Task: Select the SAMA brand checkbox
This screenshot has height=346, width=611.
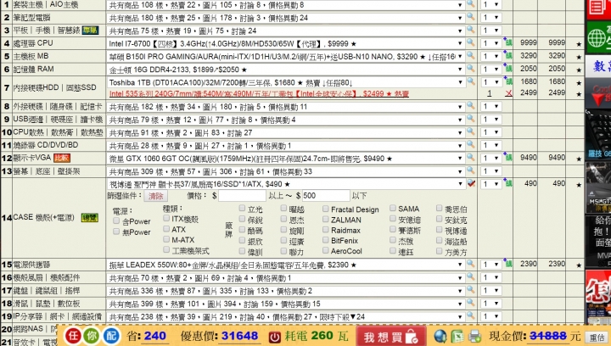Action: click(x=393, y=209)
